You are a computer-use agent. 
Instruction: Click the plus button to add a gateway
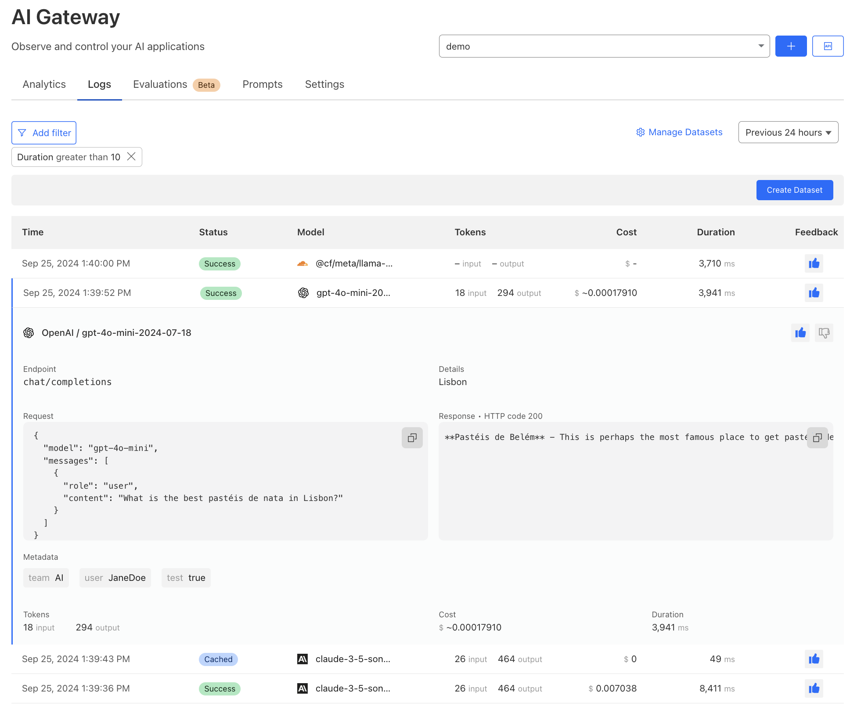790,46
